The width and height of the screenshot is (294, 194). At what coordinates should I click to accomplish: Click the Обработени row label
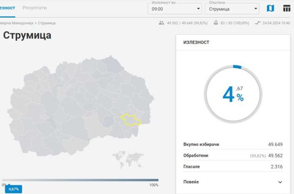tap(196, 155)
